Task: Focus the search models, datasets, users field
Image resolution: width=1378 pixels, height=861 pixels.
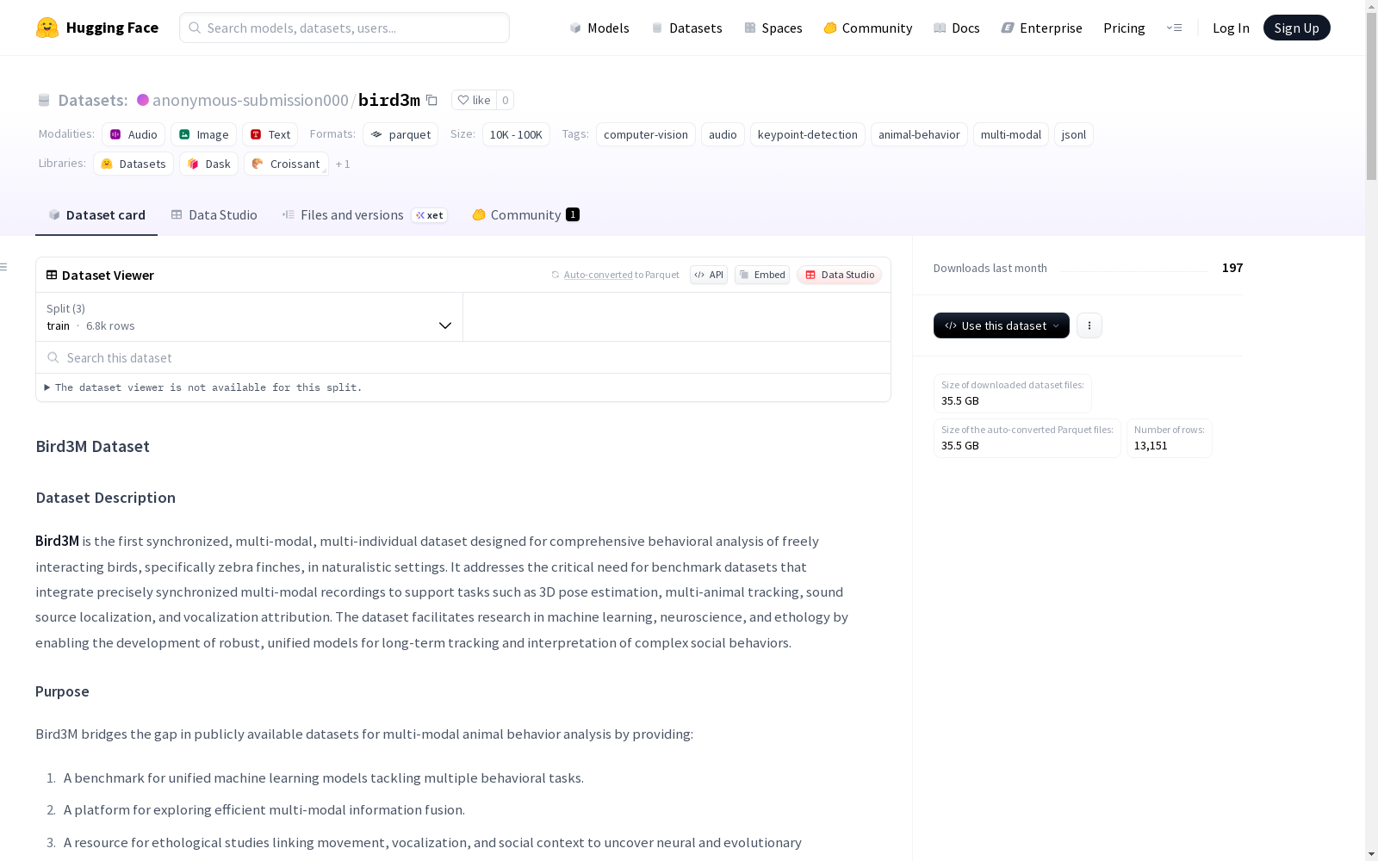Action: coord(344,28)
